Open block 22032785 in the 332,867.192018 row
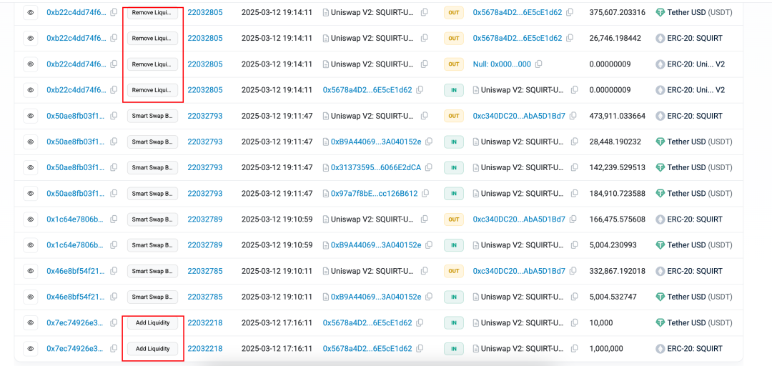The height and width of the screenshot is (366, 772). coord(205,271)
